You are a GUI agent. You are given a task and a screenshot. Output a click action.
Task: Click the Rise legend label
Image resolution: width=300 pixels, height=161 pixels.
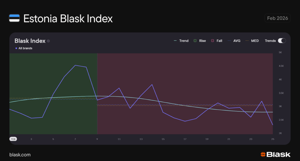click(202, 41)
